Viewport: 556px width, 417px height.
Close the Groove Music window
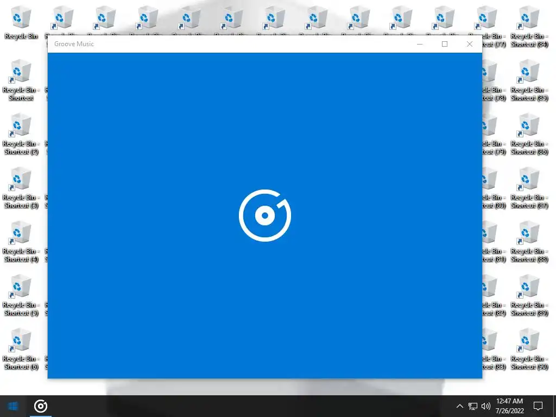(470, 44)
